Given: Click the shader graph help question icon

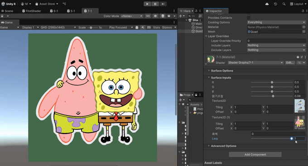Looking at the screenshot, I should (x=169, y=16).
